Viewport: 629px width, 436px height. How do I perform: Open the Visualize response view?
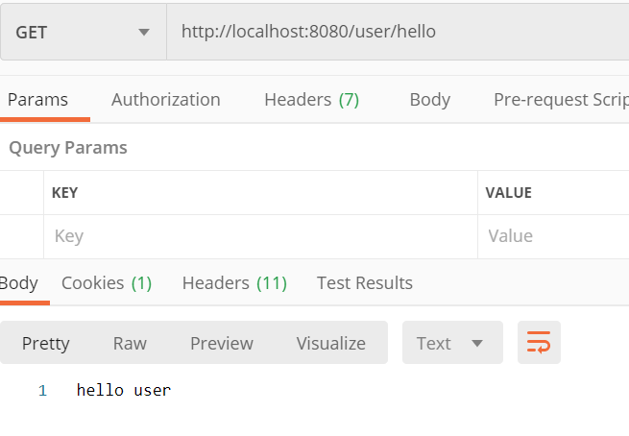click(330, 343)
